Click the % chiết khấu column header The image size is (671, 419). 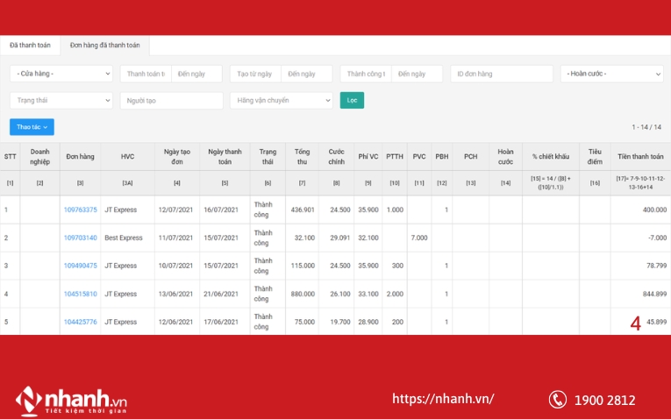(x=551, y=157)
